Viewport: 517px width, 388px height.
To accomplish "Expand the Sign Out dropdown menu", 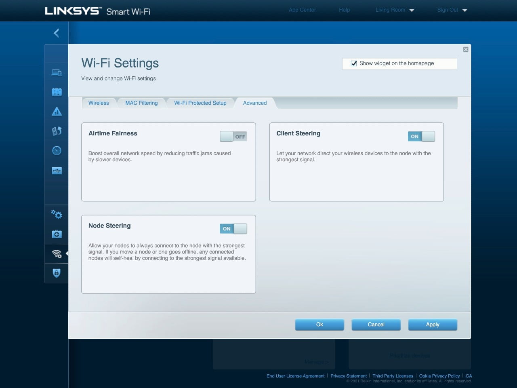I will pos(452,10).
